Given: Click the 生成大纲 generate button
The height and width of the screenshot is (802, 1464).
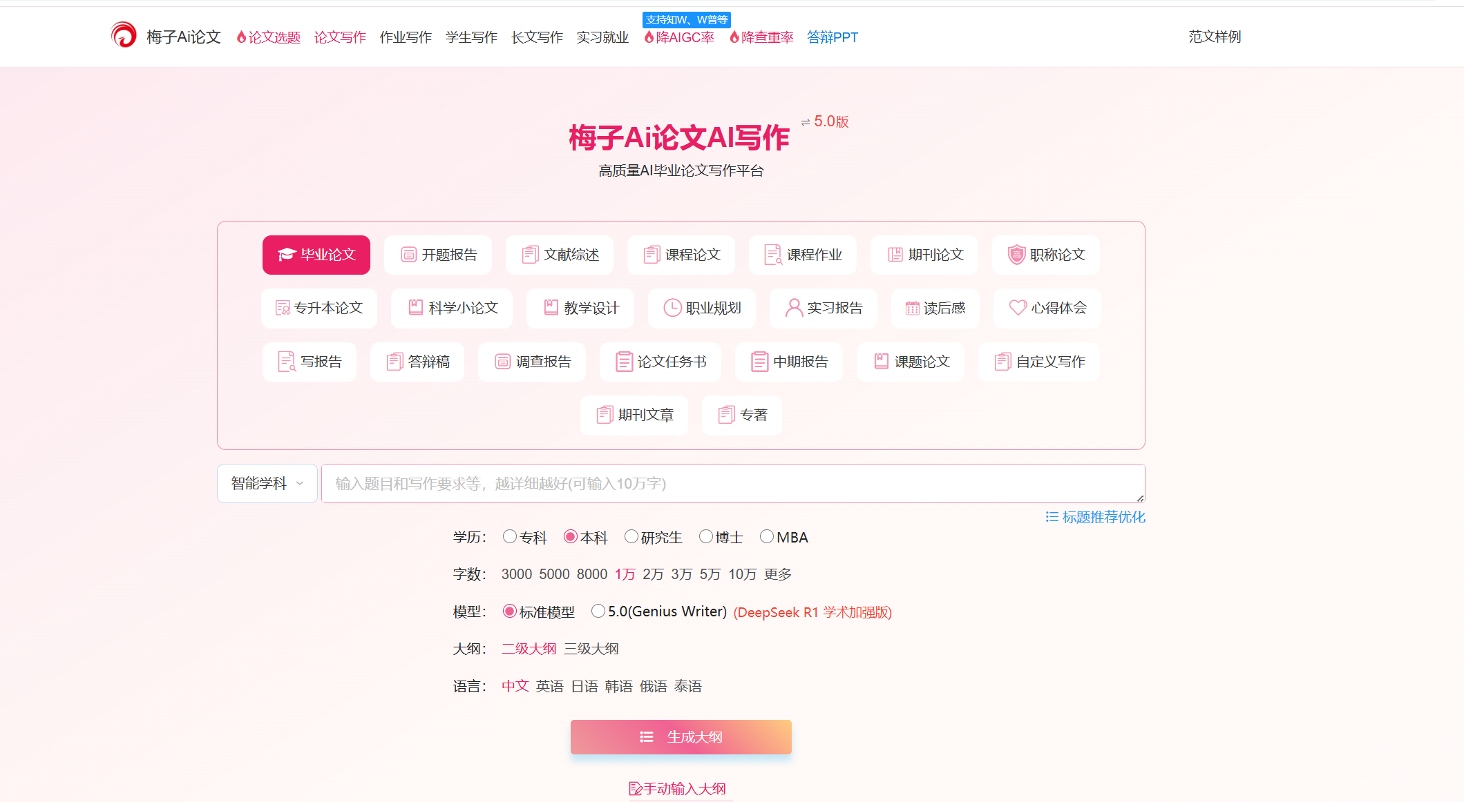Looking at the screenshot, I should click(x=681, y=736).
